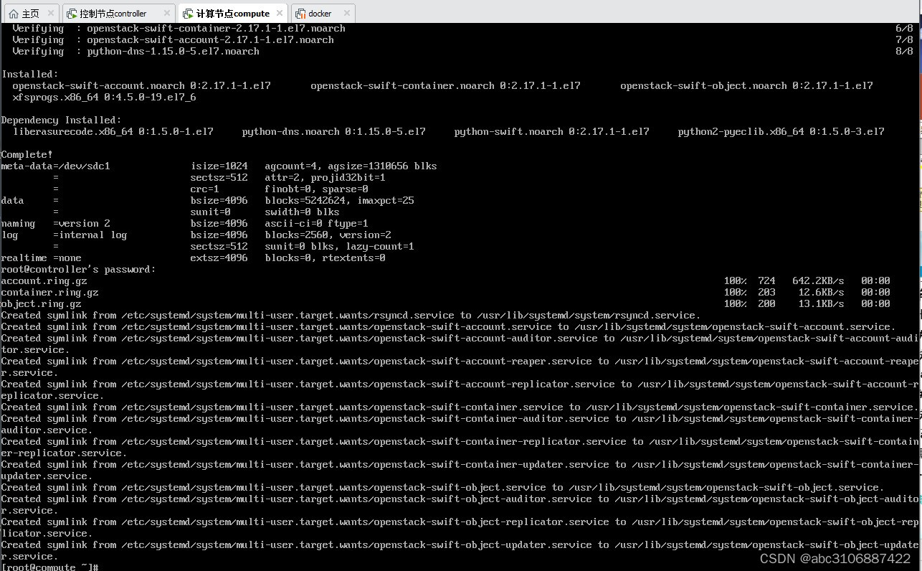This screenshot has width=922, height=571.
Task: Click 'liberasurecode.x86_64 0:1.5.0-1.el7' entry
Action: pyautogui.click(x=113, y=132)
